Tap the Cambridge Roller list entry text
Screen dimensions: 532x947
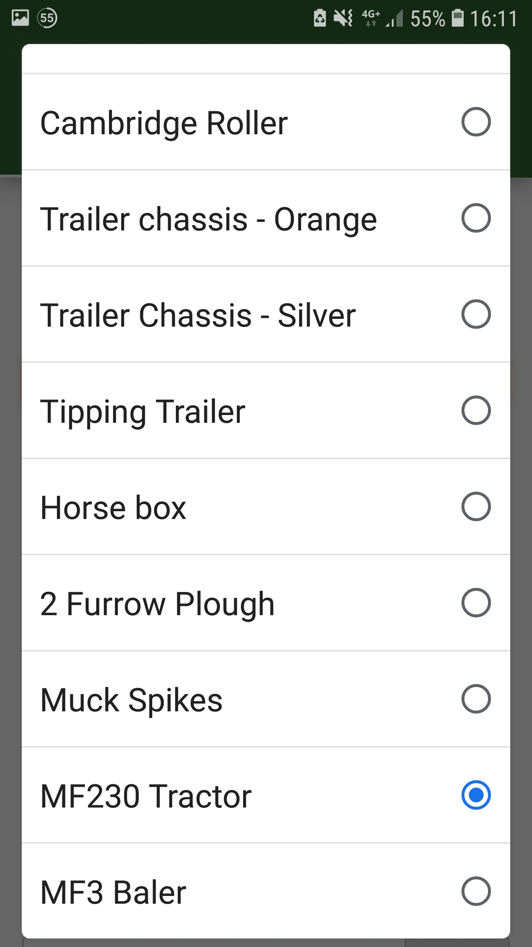(x=164, y=123)
